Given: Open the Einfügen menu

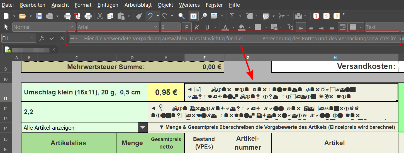Looking at the screenshot, I should (x=108, y=5).
